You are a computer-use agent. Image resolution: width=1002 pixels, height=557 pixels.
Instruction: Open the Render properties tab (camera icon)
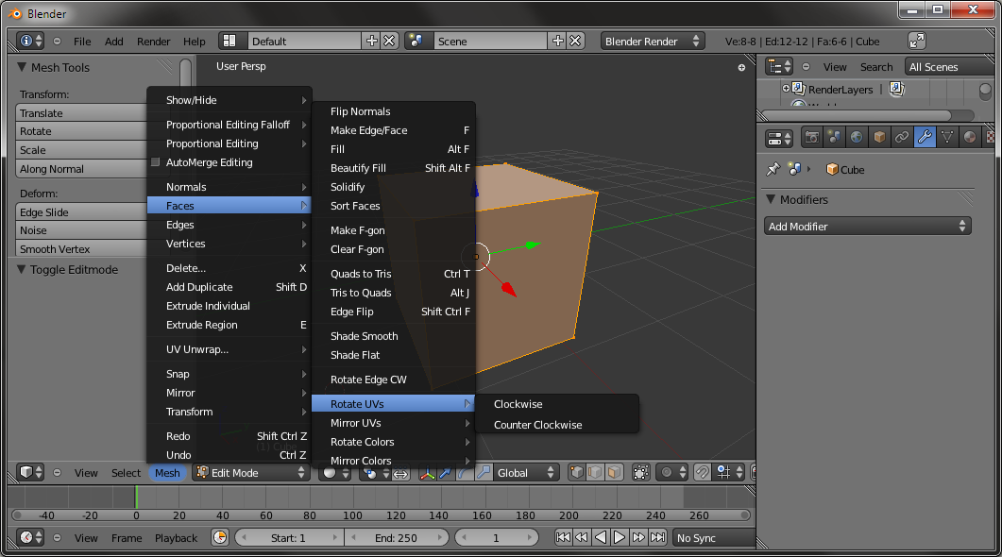pos(811,137)
